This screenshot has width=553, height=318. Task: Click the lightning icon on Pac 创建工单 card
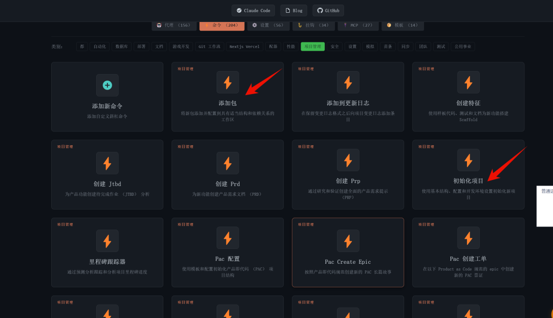(469, 238)
